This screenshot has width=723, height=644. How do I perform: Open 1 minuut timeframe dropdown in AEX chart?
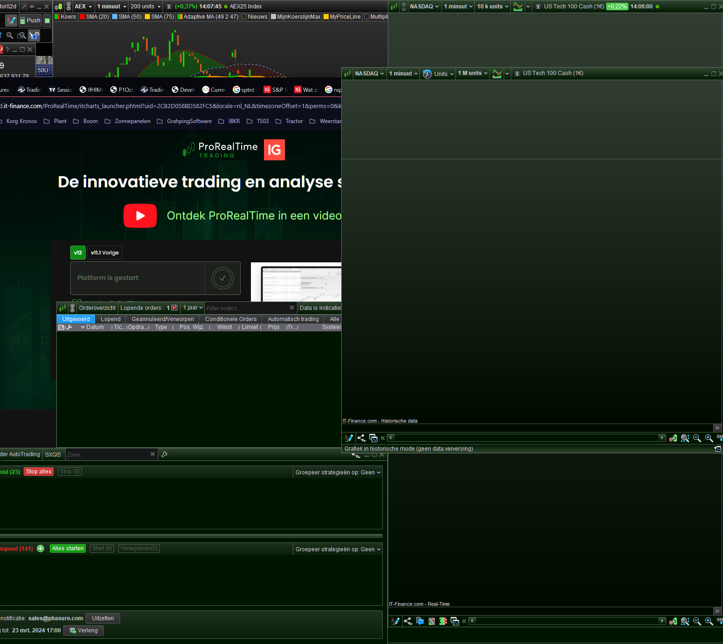(112, 7)
